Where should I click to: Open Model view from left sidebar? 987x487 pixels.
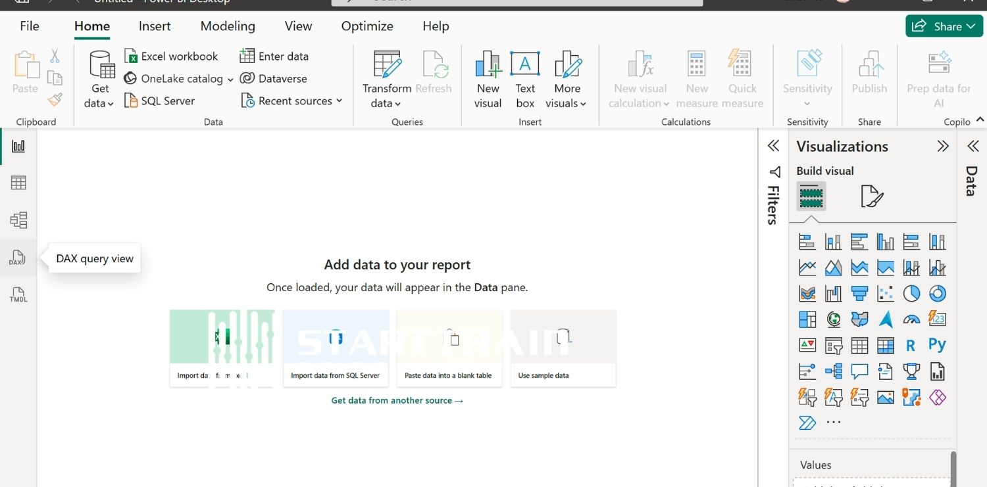[18, 220]
